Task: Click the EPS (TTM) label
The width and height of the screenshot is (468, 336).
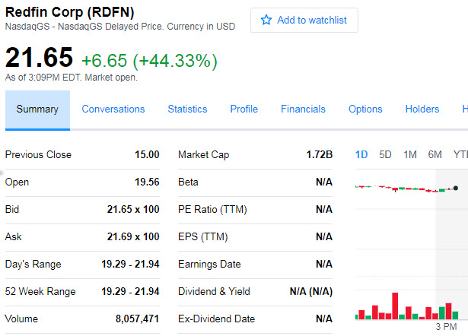Action: pyautogui.click(x=203, y=237)
